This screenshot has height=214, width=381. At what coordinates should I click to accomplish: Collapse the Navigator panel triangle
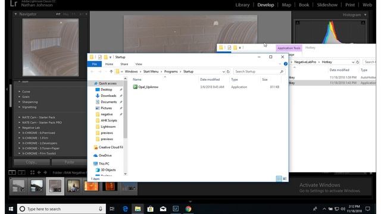pyautogui.click(x=16, y=14)
